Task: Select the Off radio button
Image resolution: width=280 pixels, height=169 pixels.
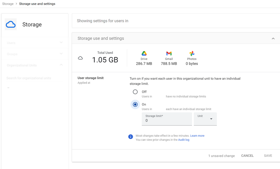Action: pyautogui.click(x=135, y=92)
